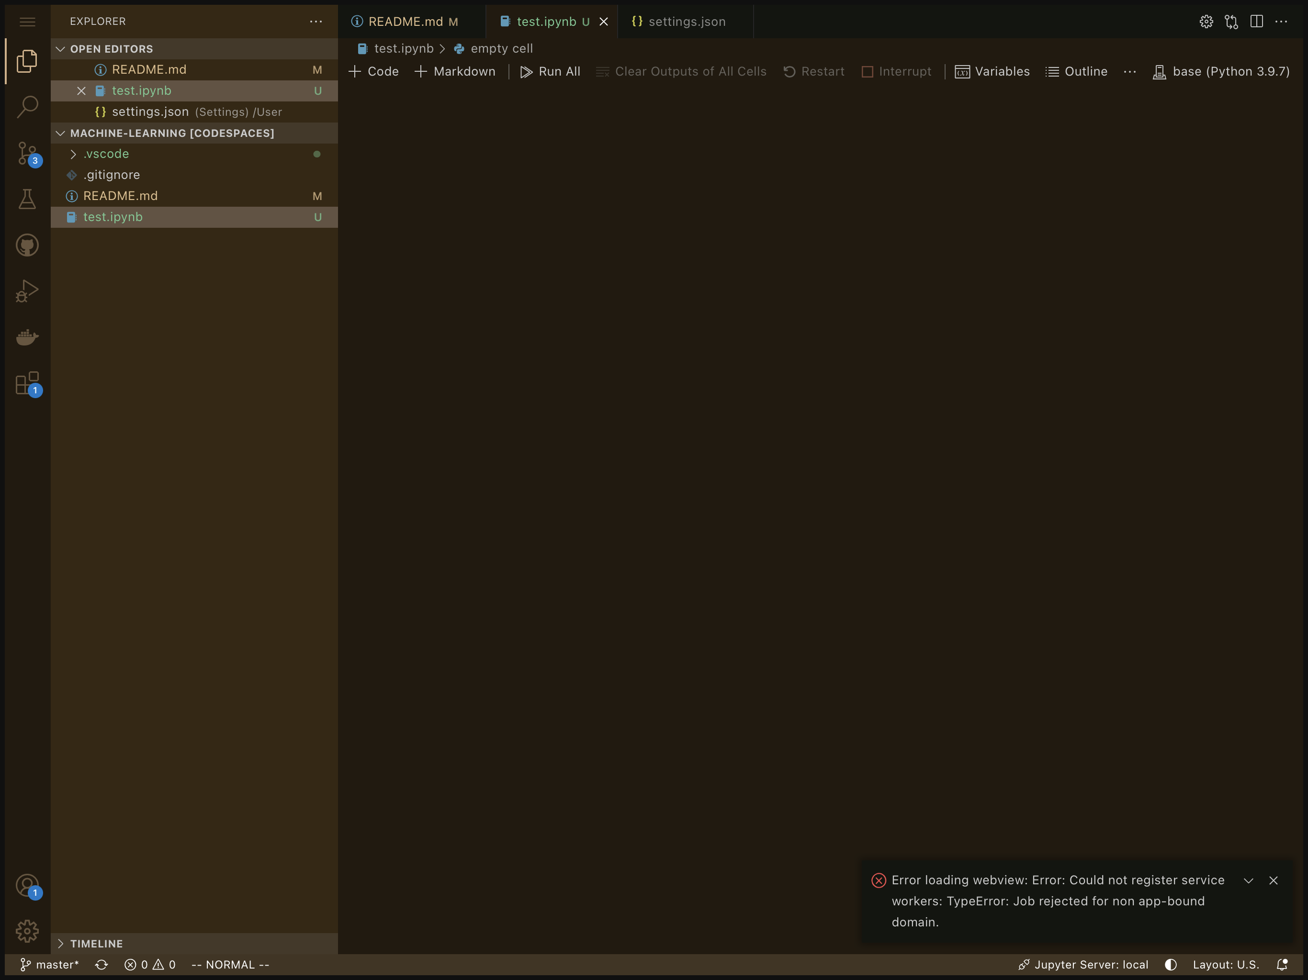The height and width of the screenshot is (980, 1308).
Task: Expand the .vscode folder
Action: (x=73, y=154)
